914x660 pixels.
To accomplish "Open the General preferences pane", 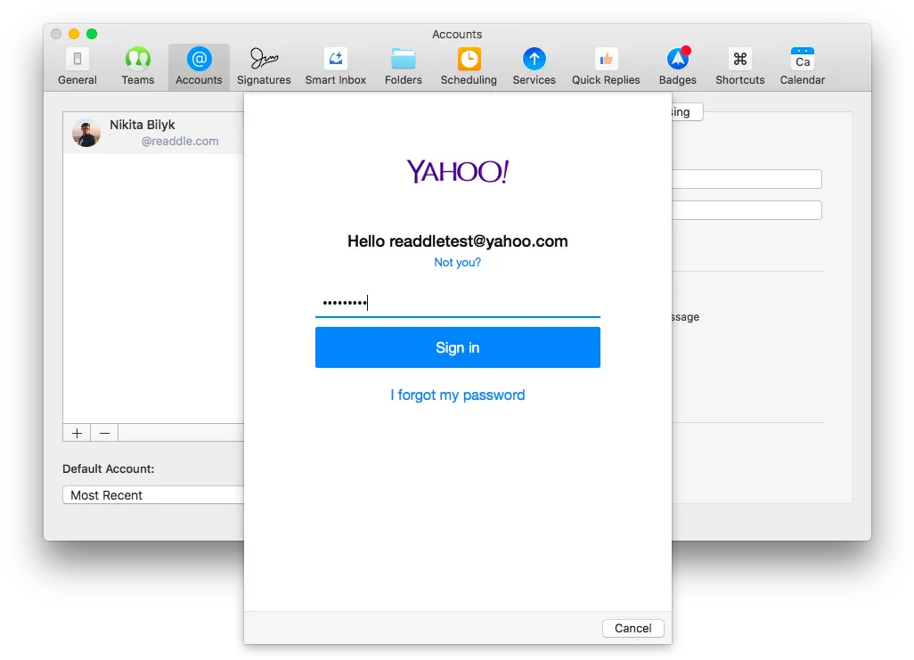I will (77, 67).
